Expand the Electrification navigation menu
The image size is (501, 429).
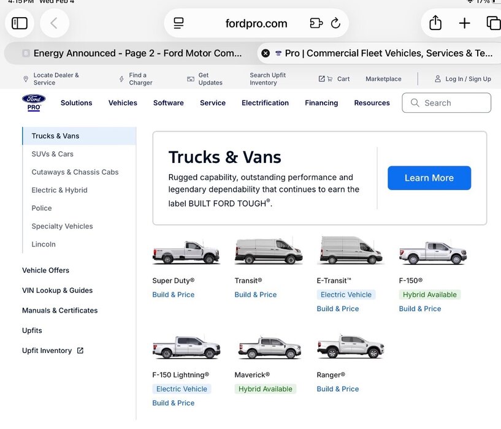(x=265, y=103)
